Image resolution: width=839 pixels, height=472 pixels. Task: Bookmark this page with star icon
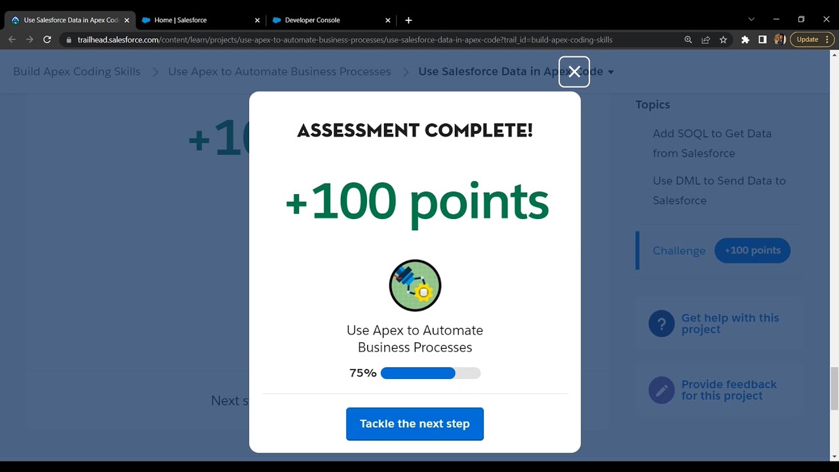723,39
